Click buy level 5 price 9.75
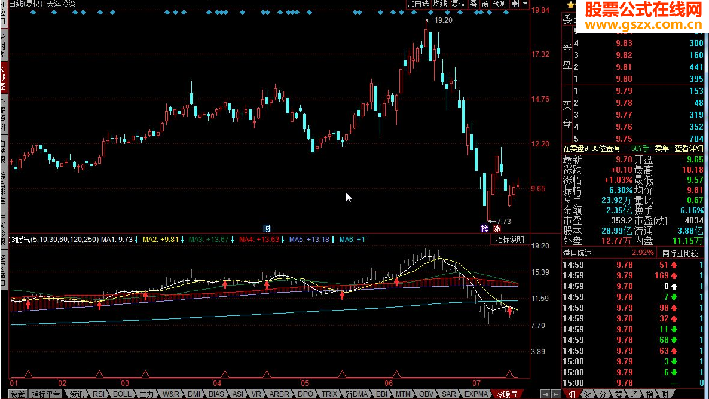The image size is (709, 399). click(x=624, y=139)
